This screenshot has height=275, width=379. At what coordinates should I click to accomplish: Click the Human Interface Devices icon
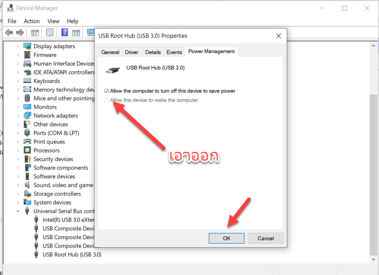pos(27,64)
